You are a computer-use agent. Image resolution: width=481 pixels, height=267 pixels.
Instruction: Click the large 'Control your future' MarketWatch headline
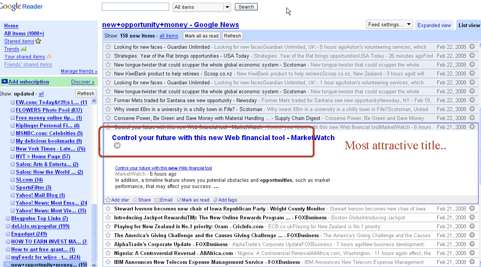point(223,137)
